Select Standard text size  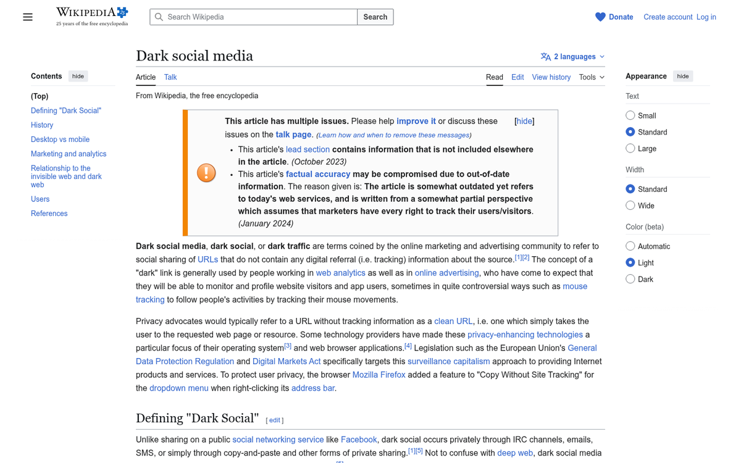pos(630,132)
